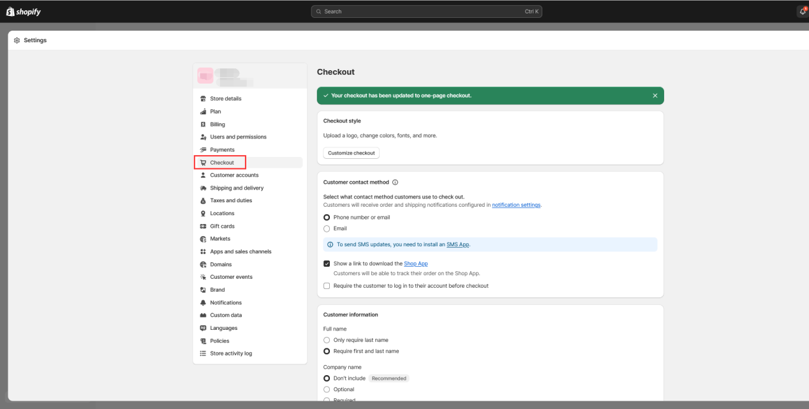
Task: Go to Taxes and duties settings
Action: [231, 200]
